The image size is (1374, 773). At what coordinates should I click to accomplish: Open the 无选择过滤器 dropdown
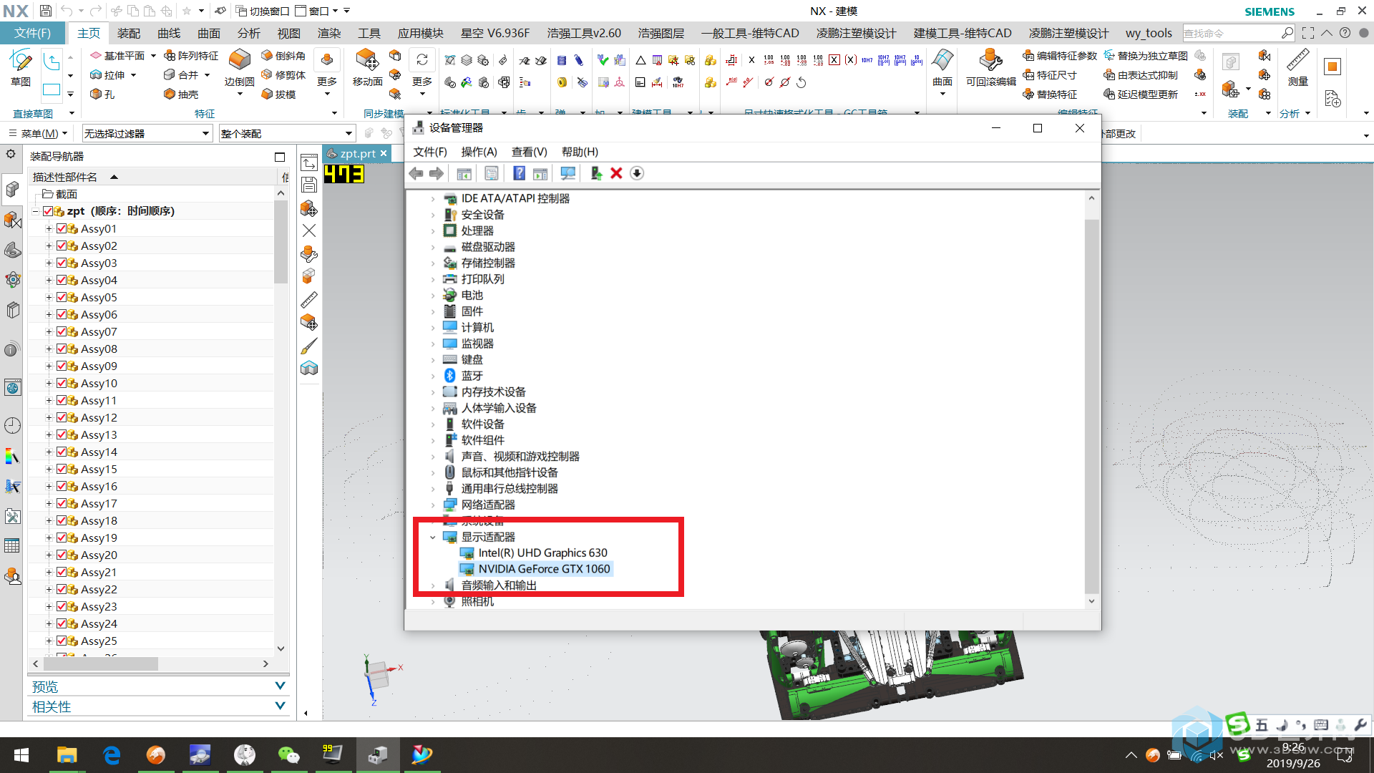tap(147, 134)
